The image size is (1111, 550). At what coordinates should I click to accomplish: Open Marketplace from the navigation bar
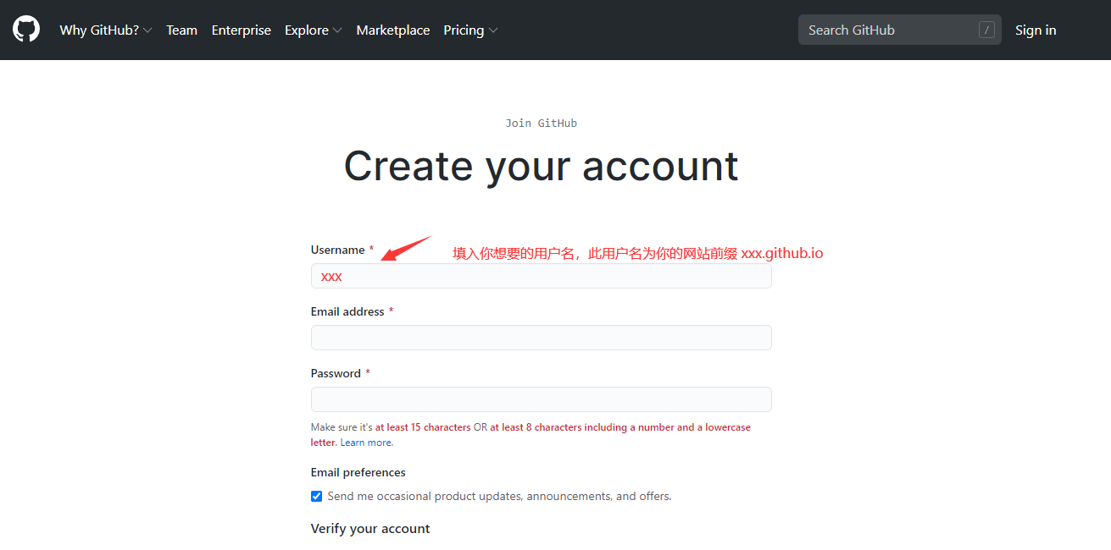392,30
